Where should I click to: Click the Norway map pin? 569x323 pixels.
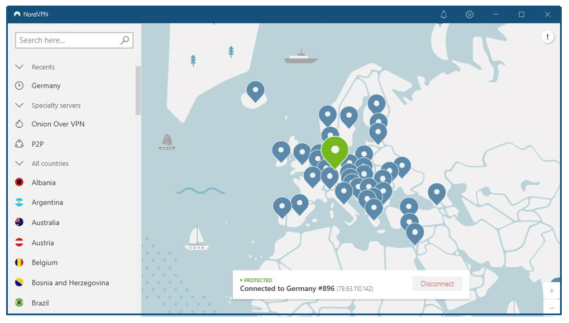click(327, 115)
